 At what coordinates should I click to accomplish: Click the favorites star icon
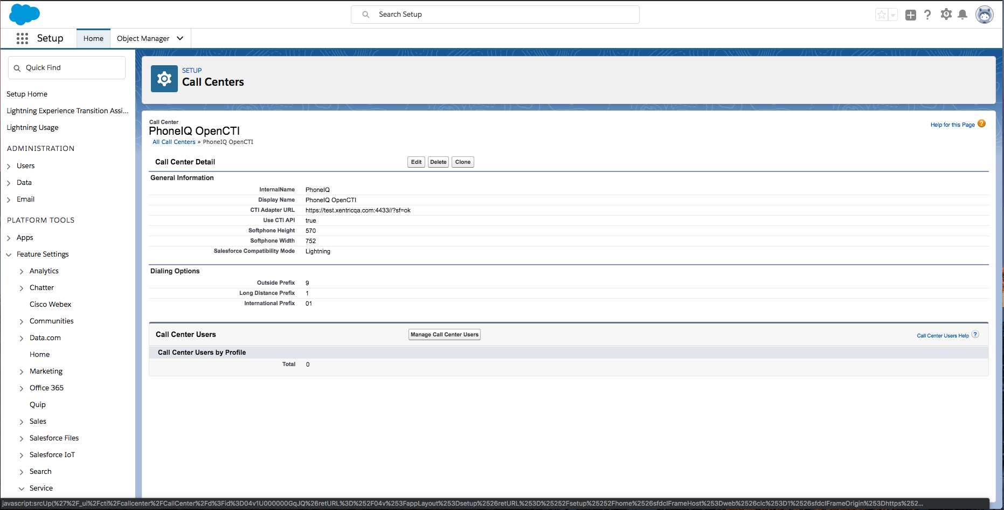point(881,15)
